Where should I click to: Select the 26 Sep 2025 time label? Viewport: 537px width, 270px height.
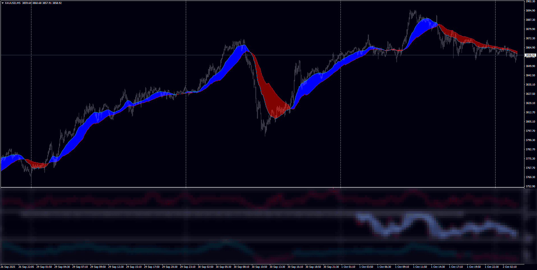click(8, 267)
